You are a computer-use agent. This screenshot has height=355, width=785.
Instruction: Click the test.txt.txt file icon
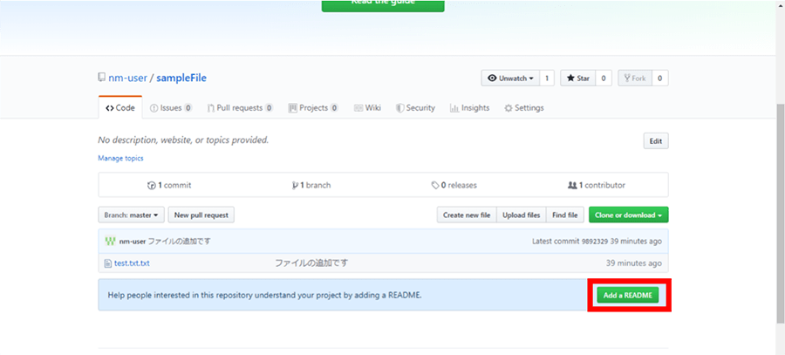(x=107, y=263)
